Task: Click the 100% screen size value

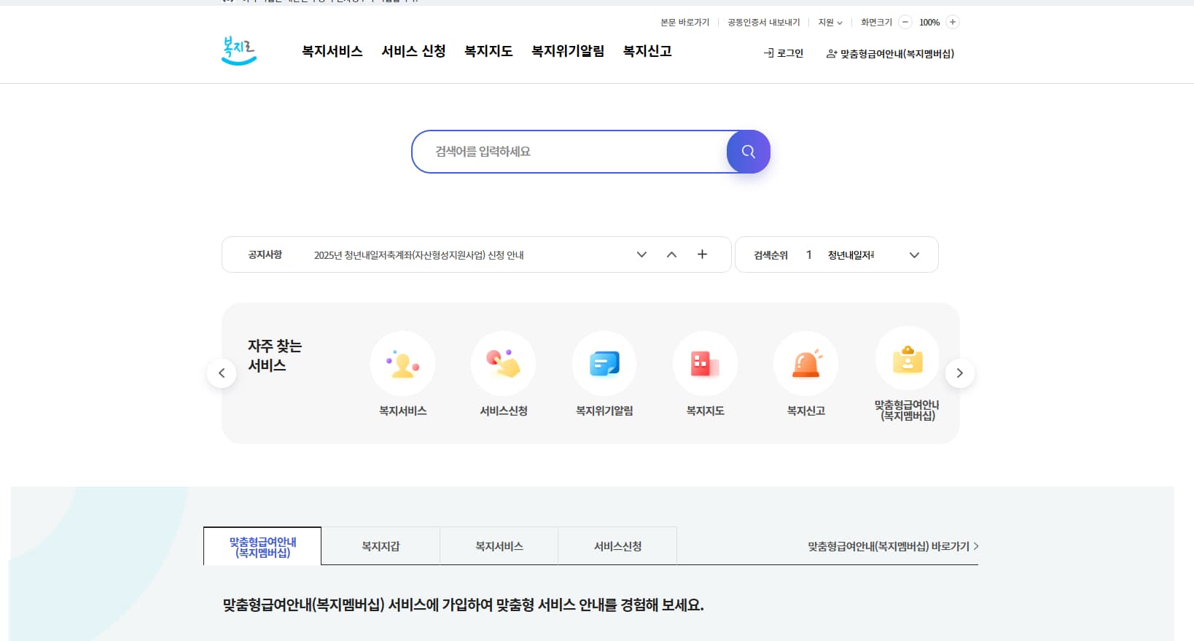Action: pyautogui.click(x=929, y=23)
